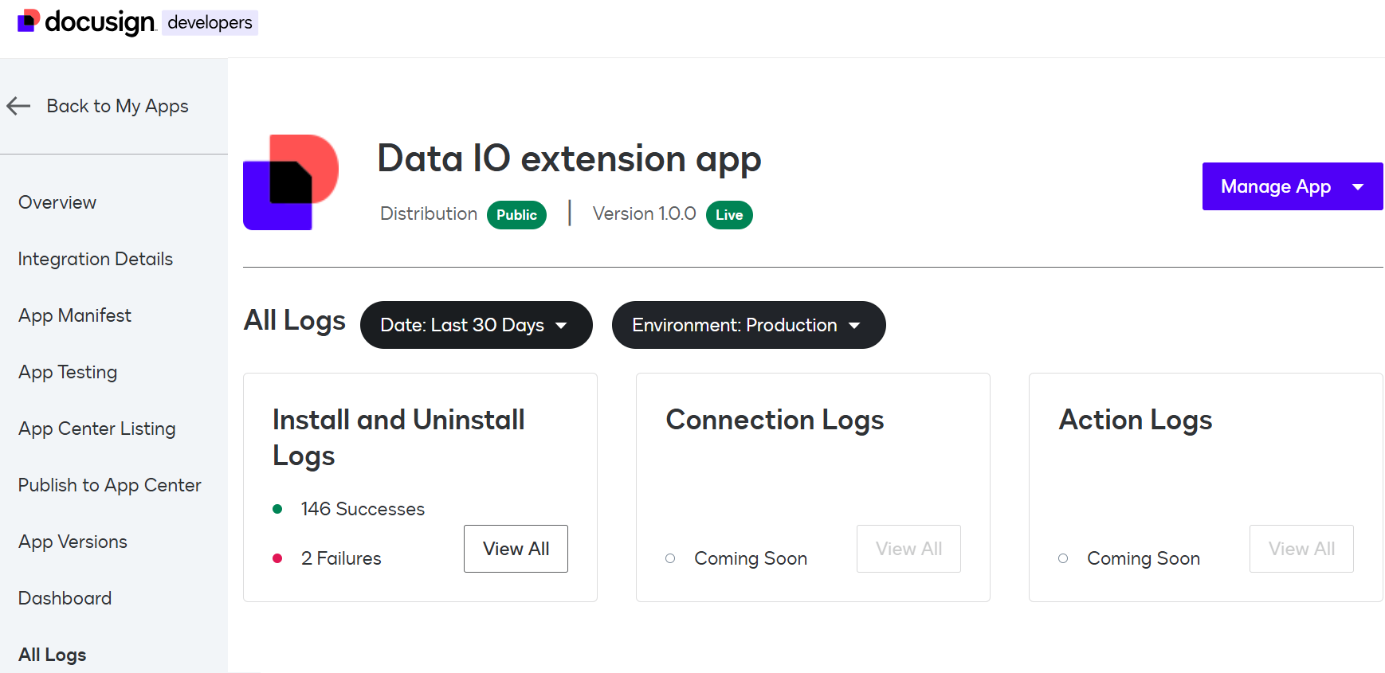1385x673 pixels.
Task: Open App Versions in sidebar
Action: coord(73,542)
